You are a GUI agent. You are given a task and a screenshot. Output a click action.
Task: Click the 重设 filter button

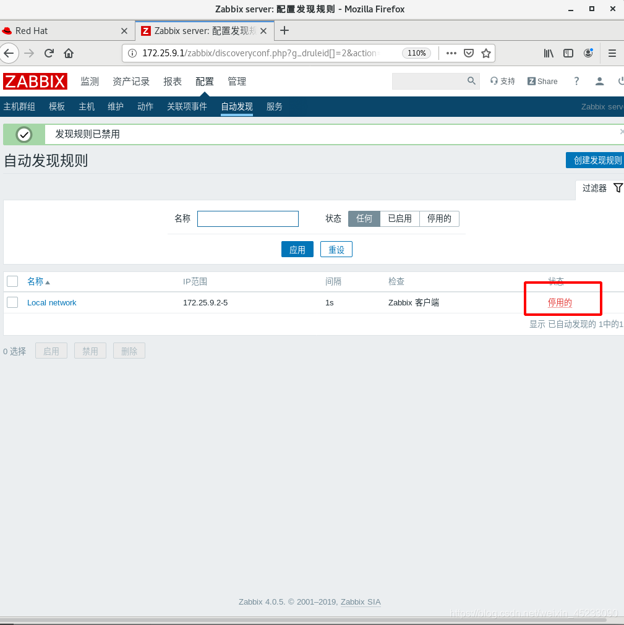pos(336,250)
